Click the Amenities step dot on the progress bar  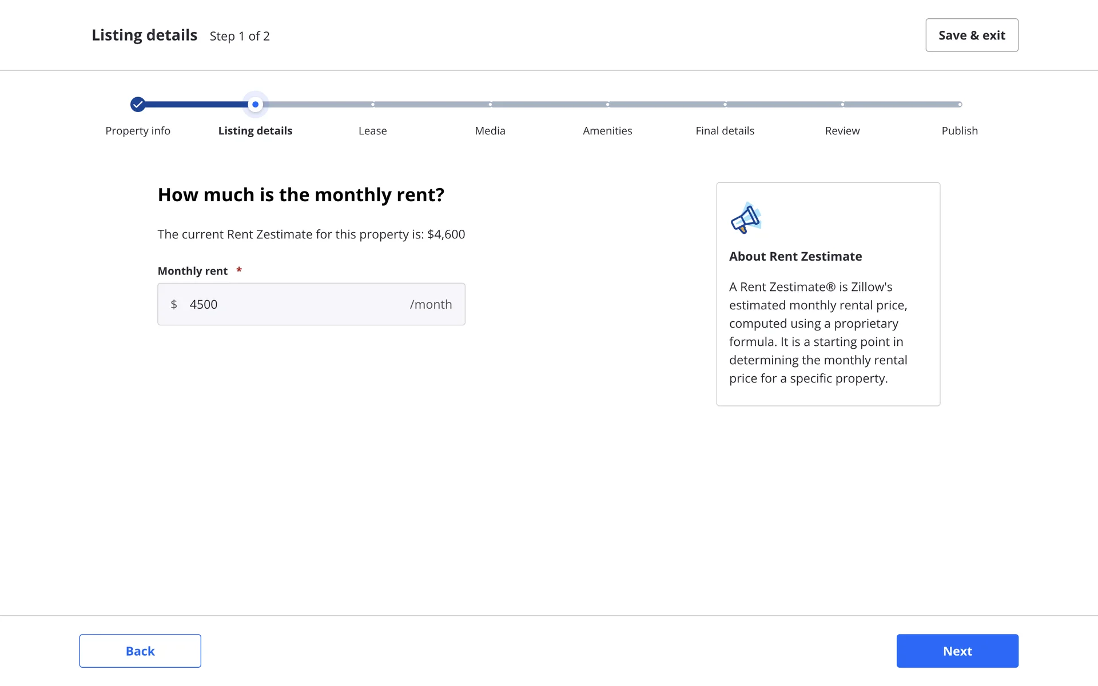[x=607, y=104]
